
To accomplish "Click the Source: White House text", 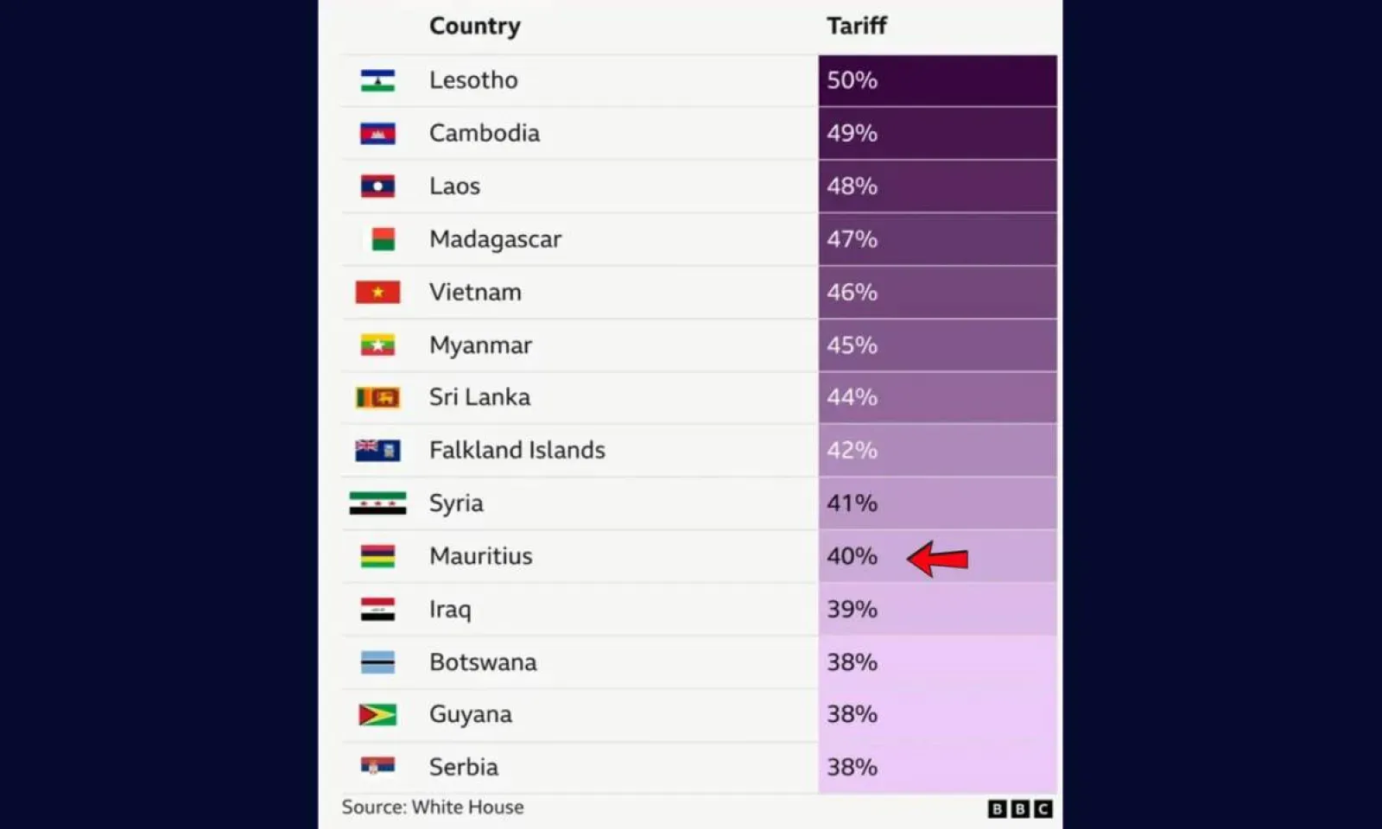I will [433, 807].
